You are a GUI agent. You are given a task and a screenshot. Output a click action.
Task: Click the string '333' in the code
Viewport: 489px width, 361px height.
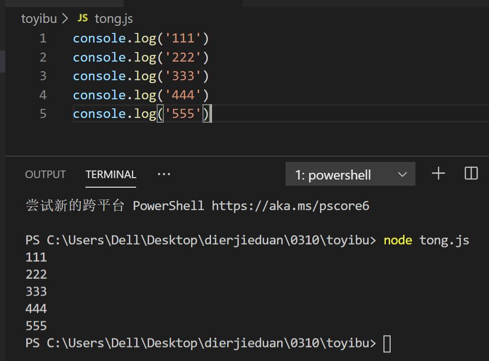[183, 76]
